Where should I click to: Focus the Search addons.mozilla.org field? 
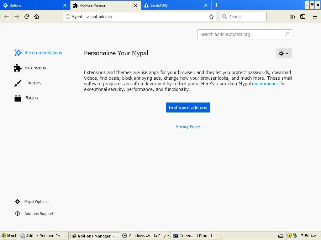[x=245, y=34]
